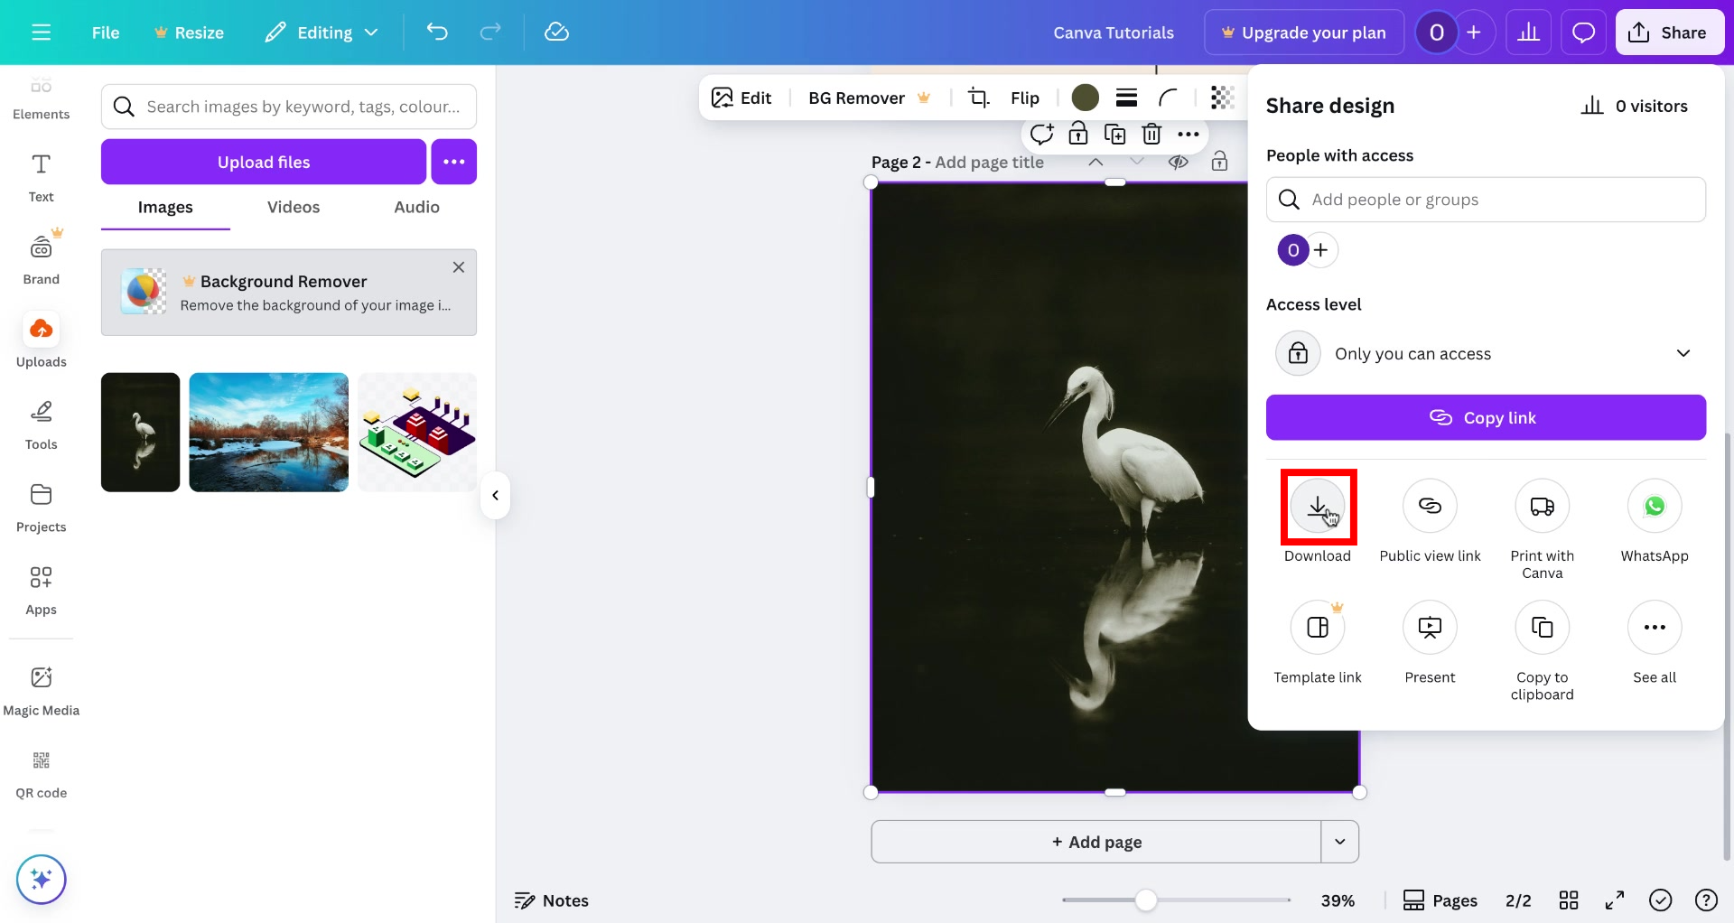Screen dimensions: 1734x923
Task: Open the Editing mode dropdown
Action: [x=321, y=32]
